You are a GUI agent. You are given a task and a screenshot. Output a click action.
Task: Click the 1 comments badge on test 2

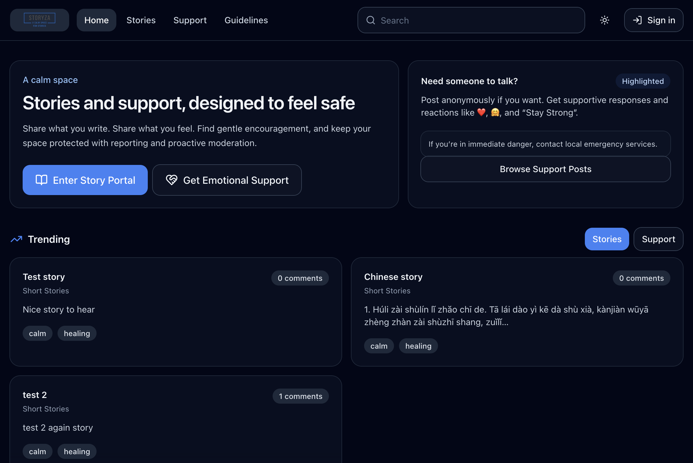click(x=301, y=396)
